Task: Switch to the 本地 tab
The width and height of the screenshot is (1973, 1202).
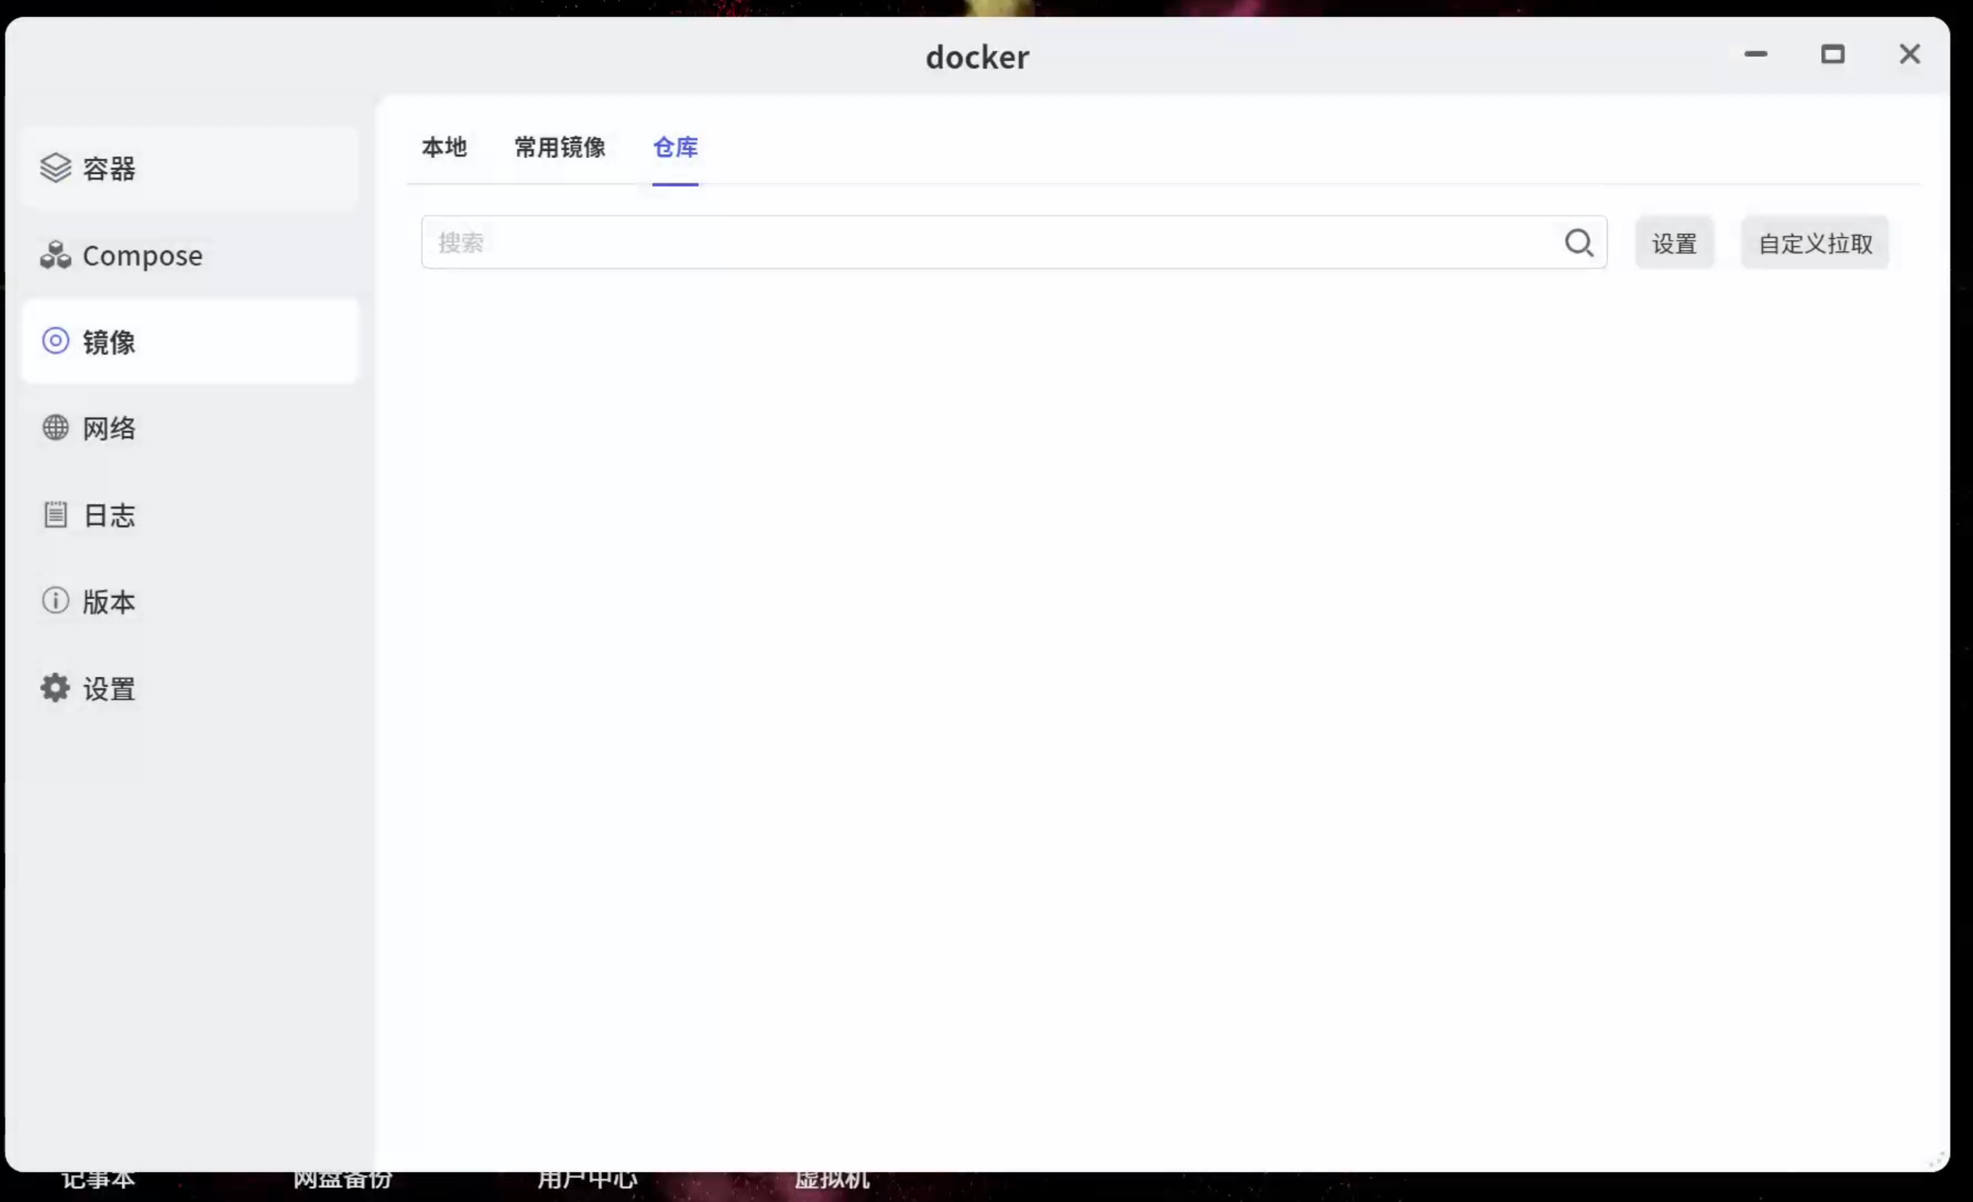Action: click(x=443, y=147)
